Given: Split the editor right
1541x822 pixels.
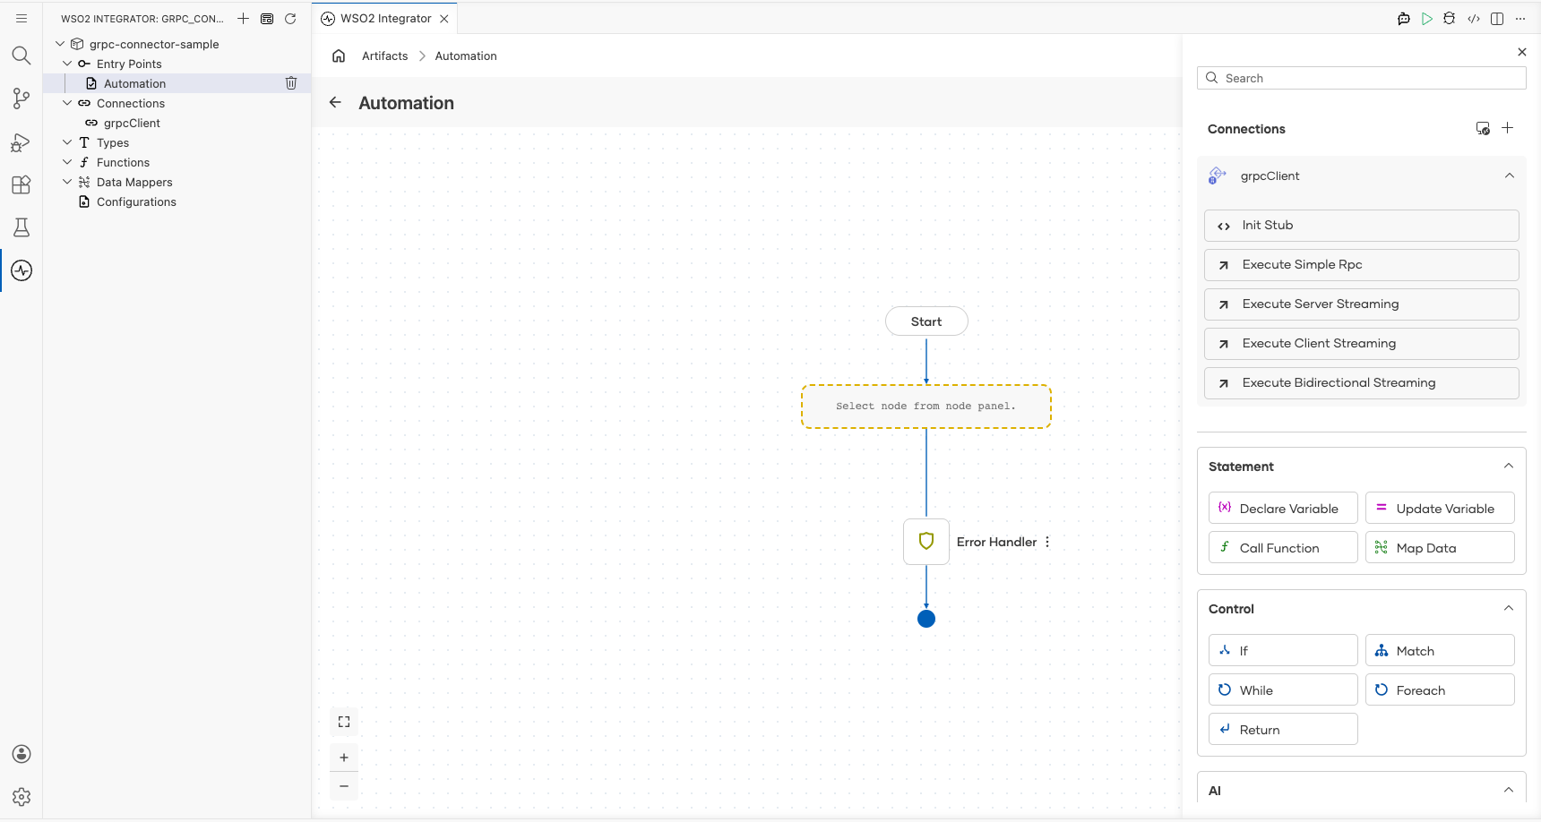Looking at the screenshot, I should pos(1497,18).
